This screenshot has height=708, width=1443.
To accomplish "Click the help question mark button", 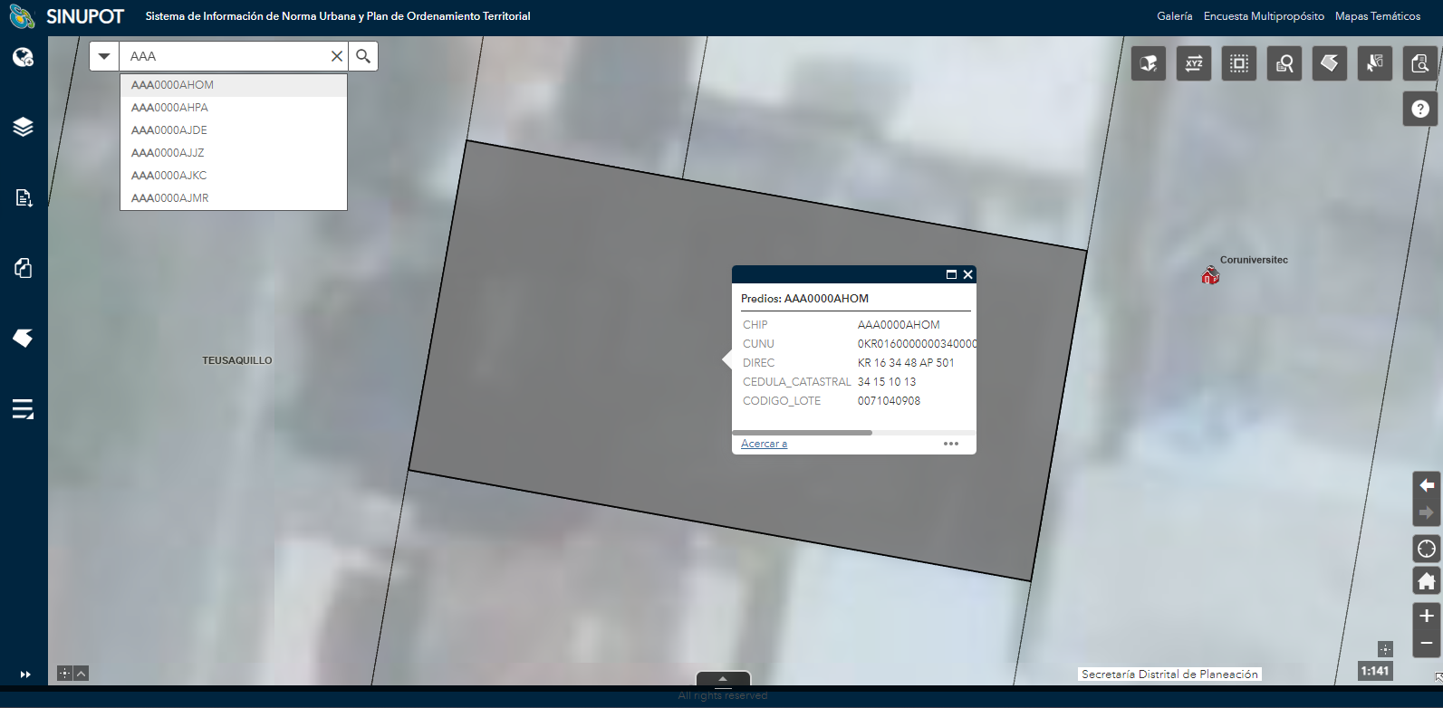I will pos(1420,109).
